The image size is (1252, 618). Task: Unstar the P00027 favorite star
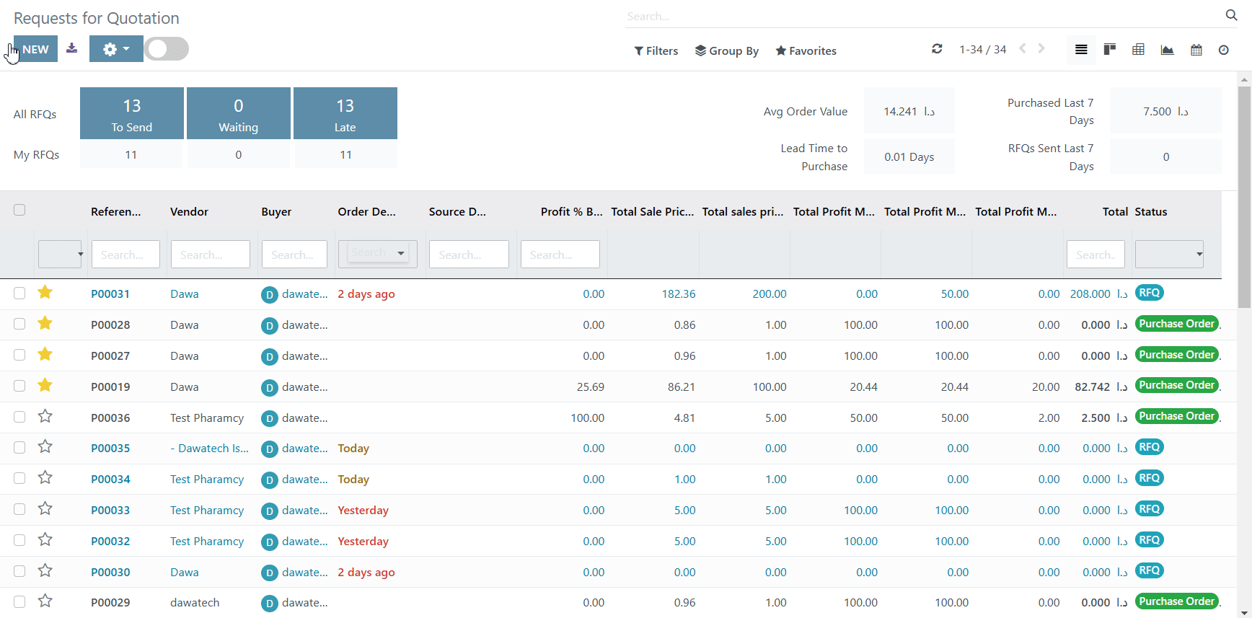[45, 354]
